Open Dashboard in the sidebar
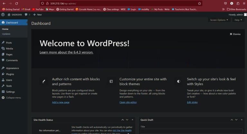This screenshot has height=134, width=247. [14, 23]
